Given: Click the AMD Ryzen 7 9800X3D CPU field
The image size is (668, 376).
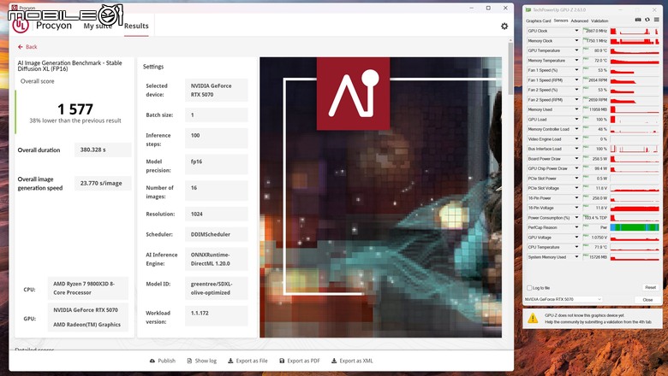Looking at the screenshot, I should pos(87,288).
